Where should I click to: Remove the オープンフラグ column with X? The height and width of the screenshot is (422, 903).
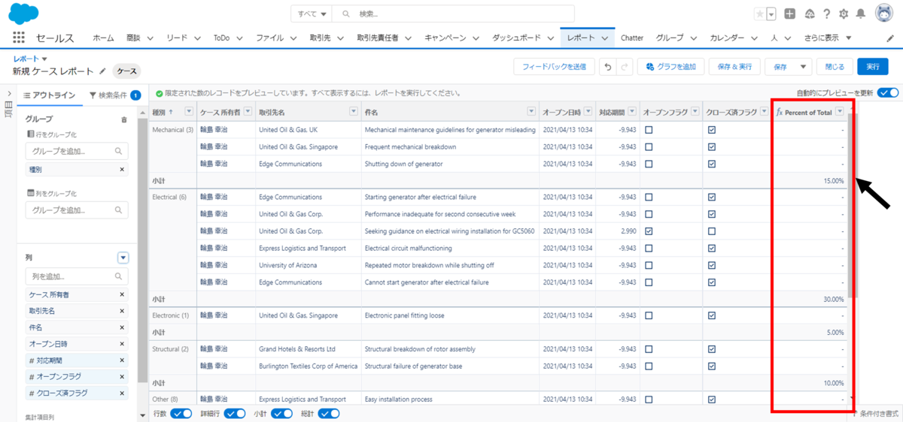point(122,377)
